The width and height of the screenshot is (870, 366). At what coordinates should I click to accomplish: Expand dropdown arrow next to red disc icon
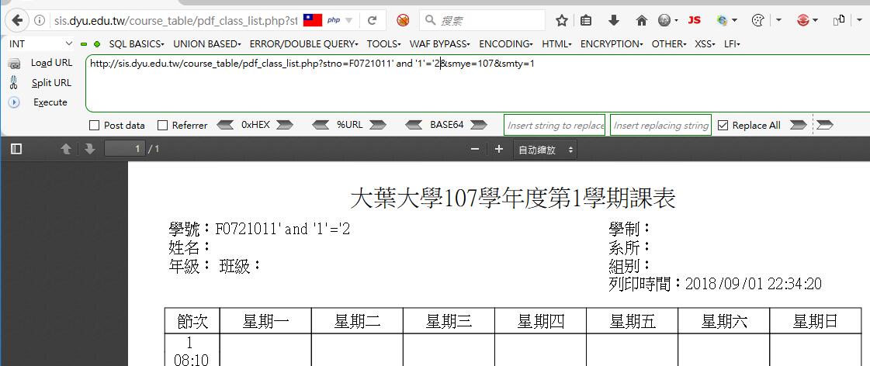[815, 21]
